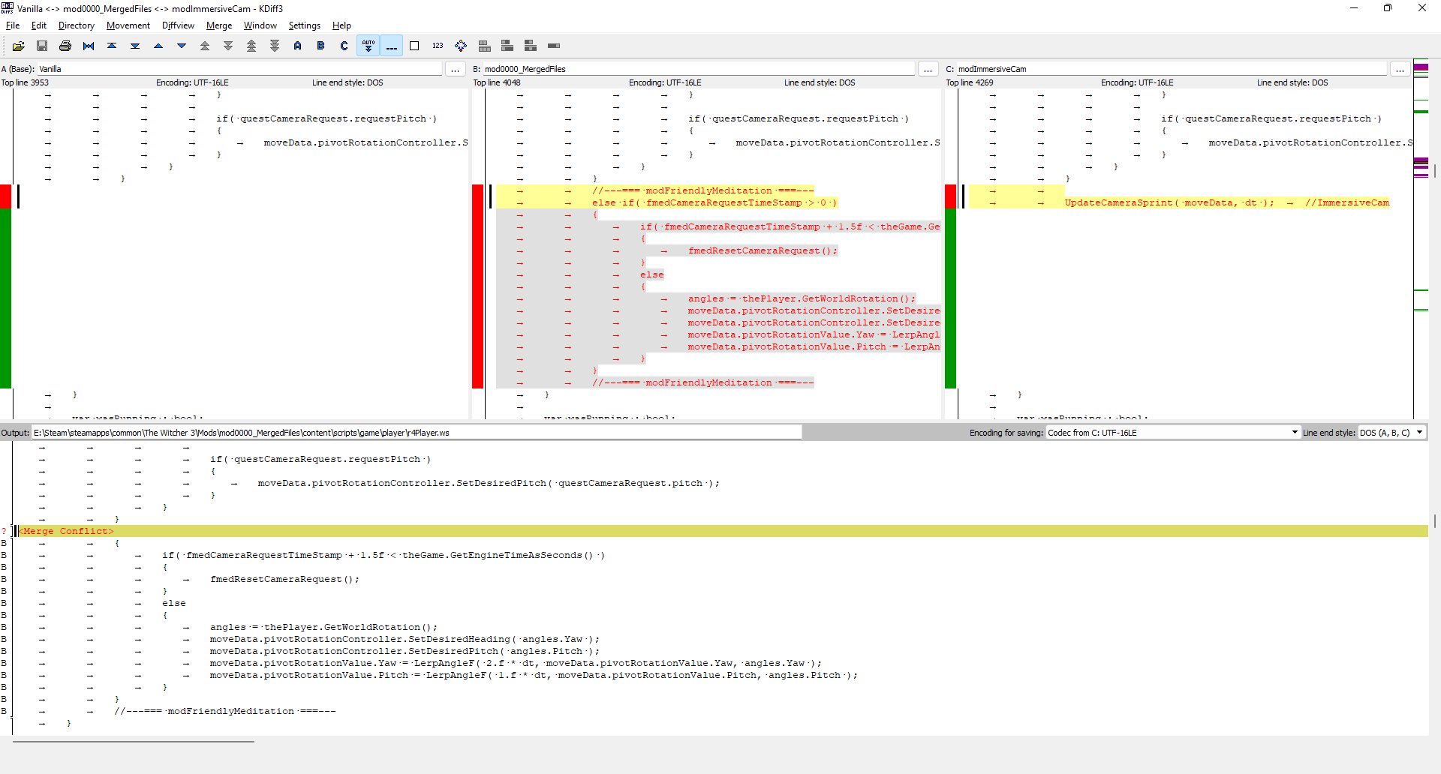The image size is (1441, 774).
Task: Click the Output file path field
Action: (417, 433)
